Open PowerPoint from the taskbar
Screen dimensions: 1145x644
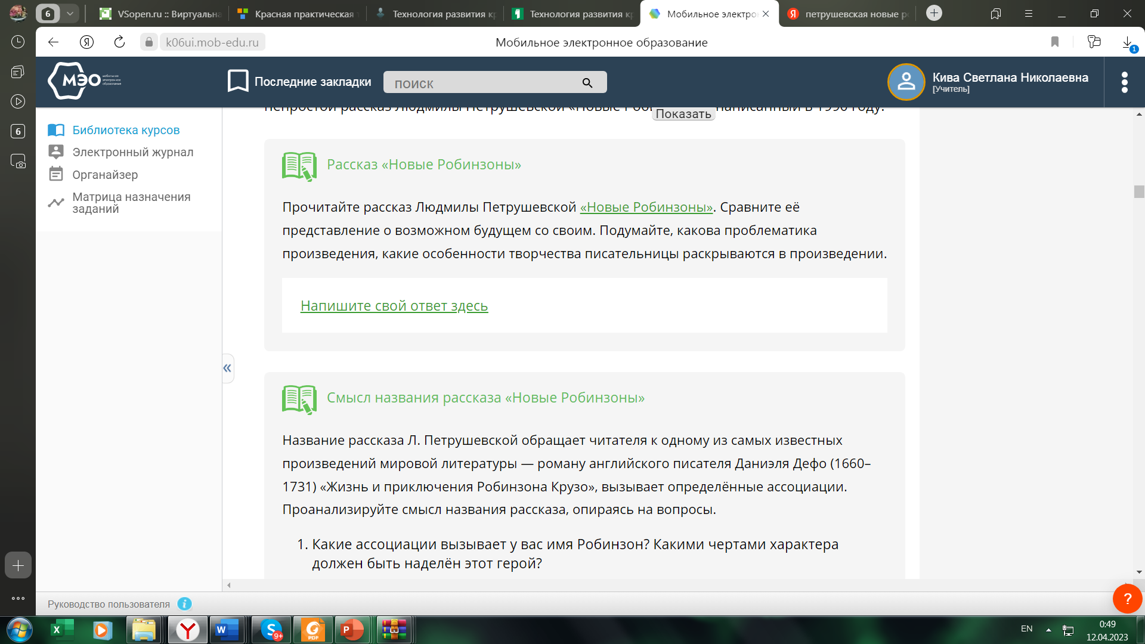pyautogui.click(x=352, y=630)
